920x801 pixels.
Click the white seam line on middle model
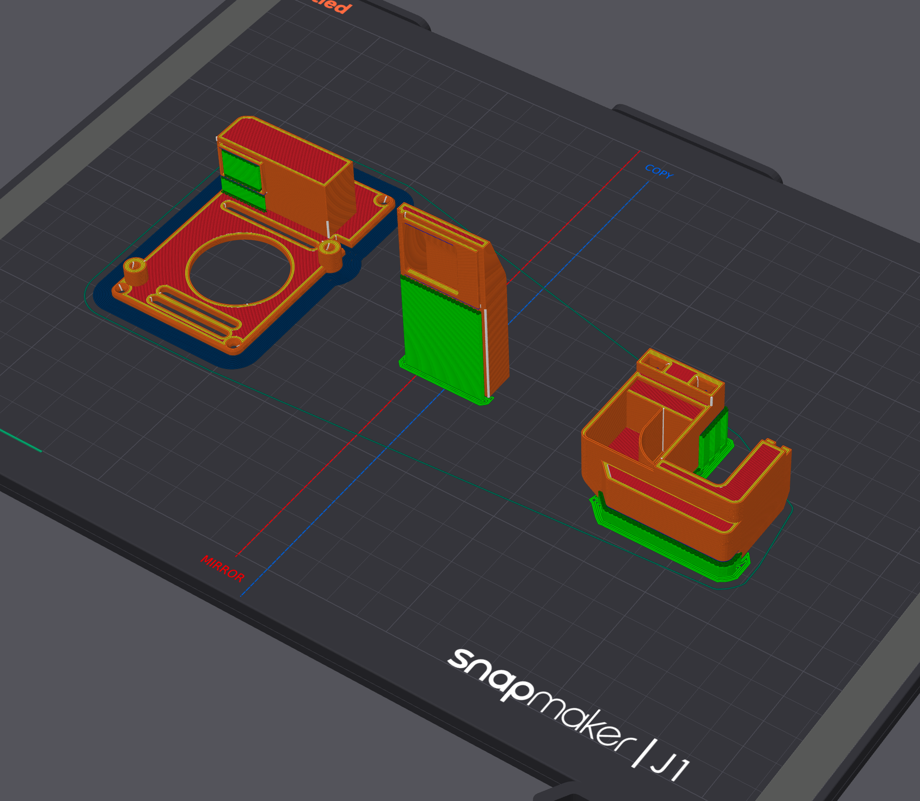[487, 353]
